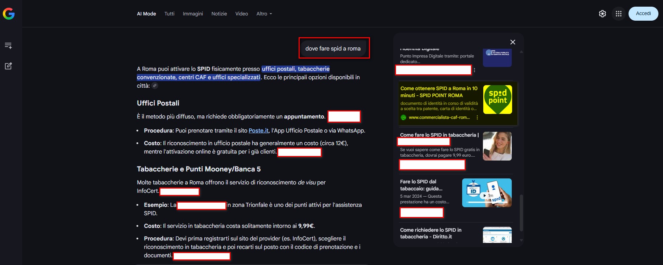
Task: Select the AI Mode tab
Action: [146, 14]
